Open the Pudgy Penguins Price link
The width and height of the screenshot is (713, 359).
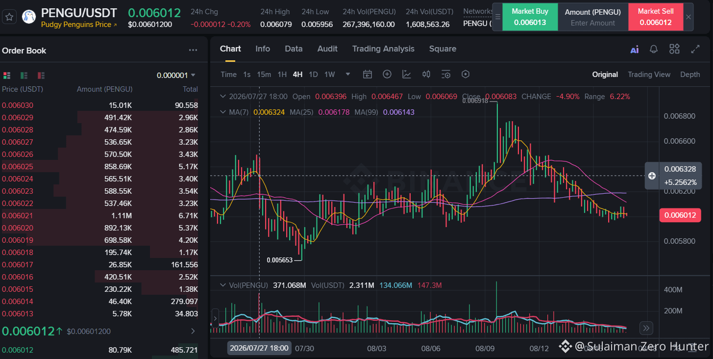pos(79,25)
